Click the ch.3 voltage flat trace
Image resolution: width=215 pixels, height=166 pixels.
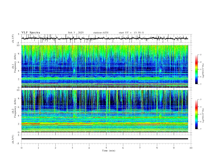pyautogui.click(x=105, y=139)
